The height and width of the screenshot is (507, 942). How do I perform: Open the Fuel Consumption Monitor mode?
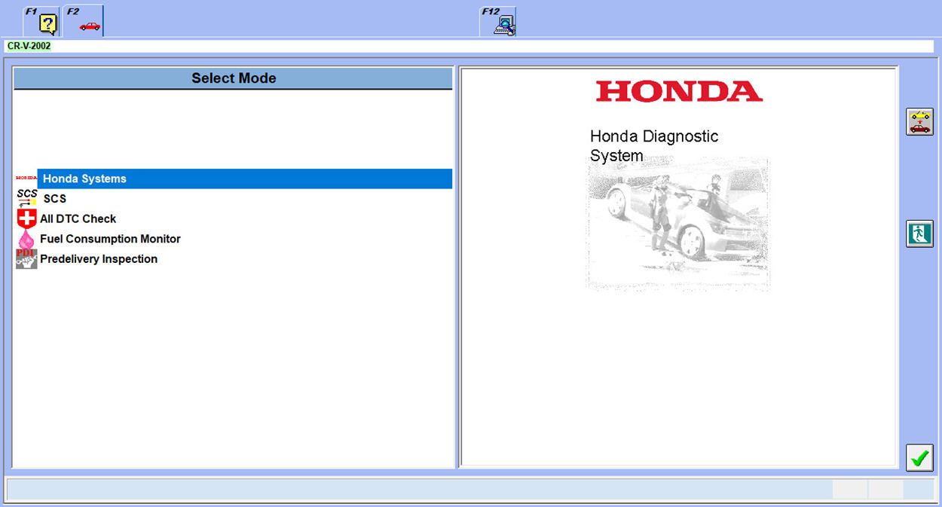(110, 239)
